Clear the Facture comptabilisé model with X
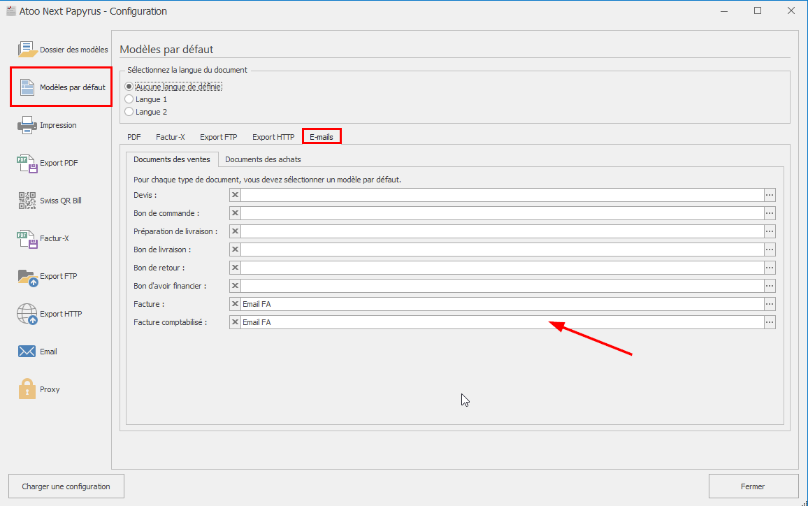808x506 pixels. (x=236, y=322)
